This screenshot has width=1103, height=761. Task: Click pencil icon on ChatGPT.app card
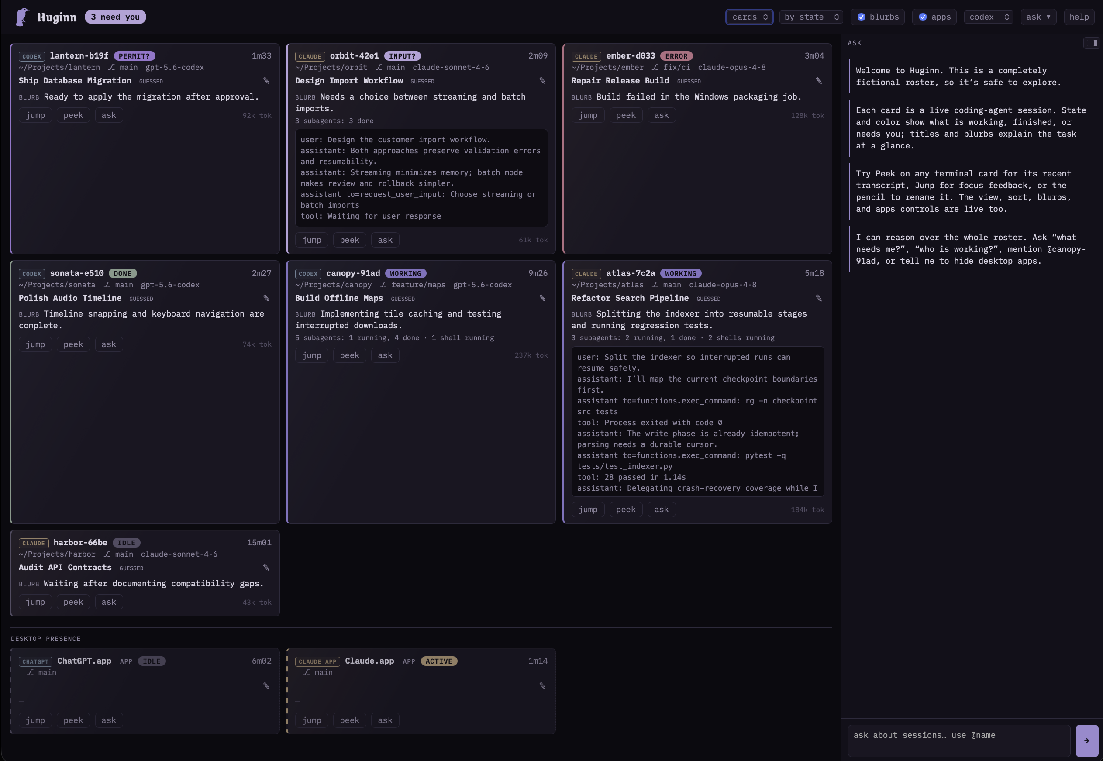click(266, 685)
